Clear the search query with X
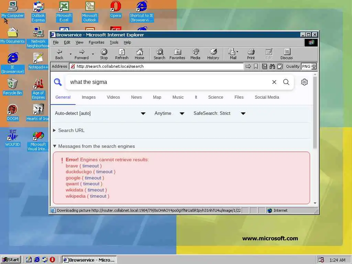Image resolution: width=352 pixels, height=264 pixels. (x=274, y=82)
